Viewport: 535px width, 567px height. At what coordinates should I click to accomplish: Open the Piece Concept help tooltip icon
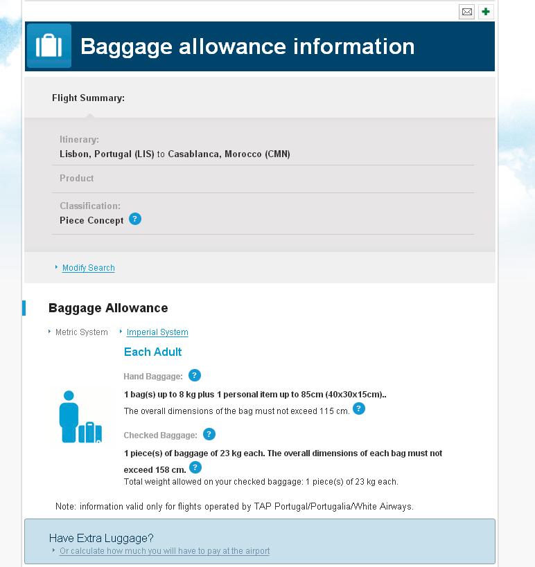[134, 219]
